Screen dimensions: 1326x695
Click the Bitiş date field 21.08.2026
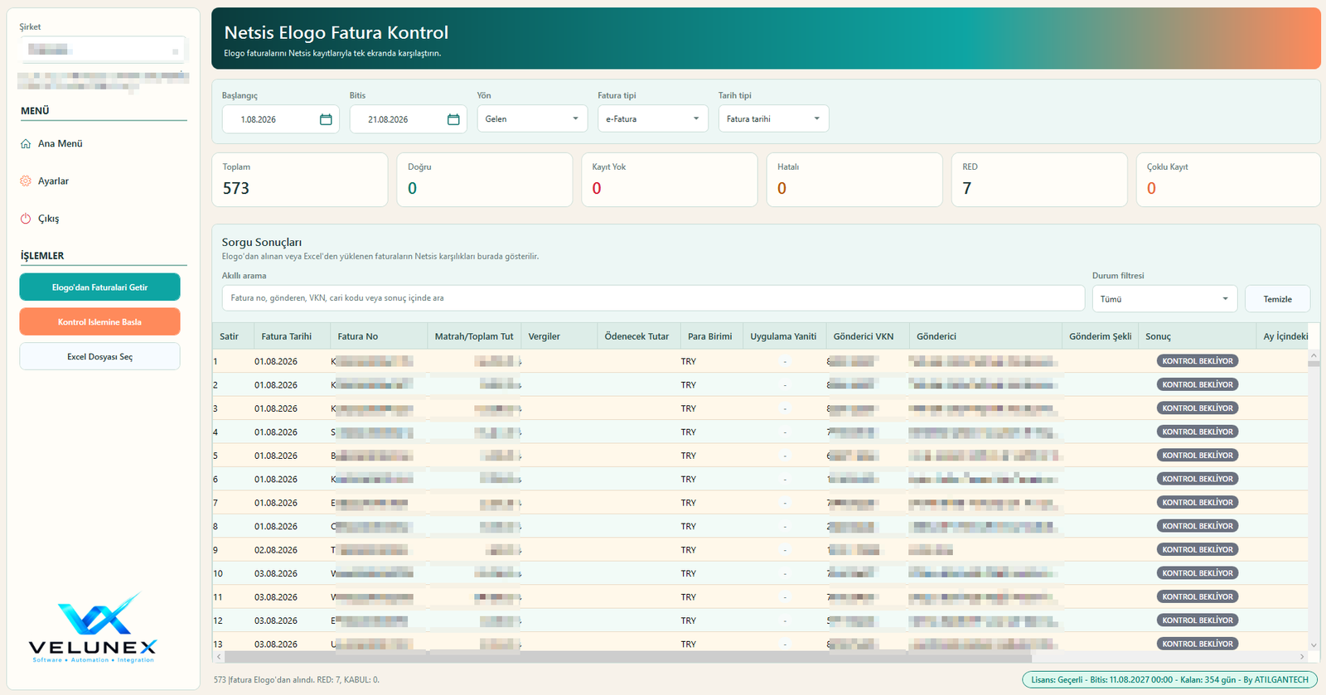tap(408, 119)
